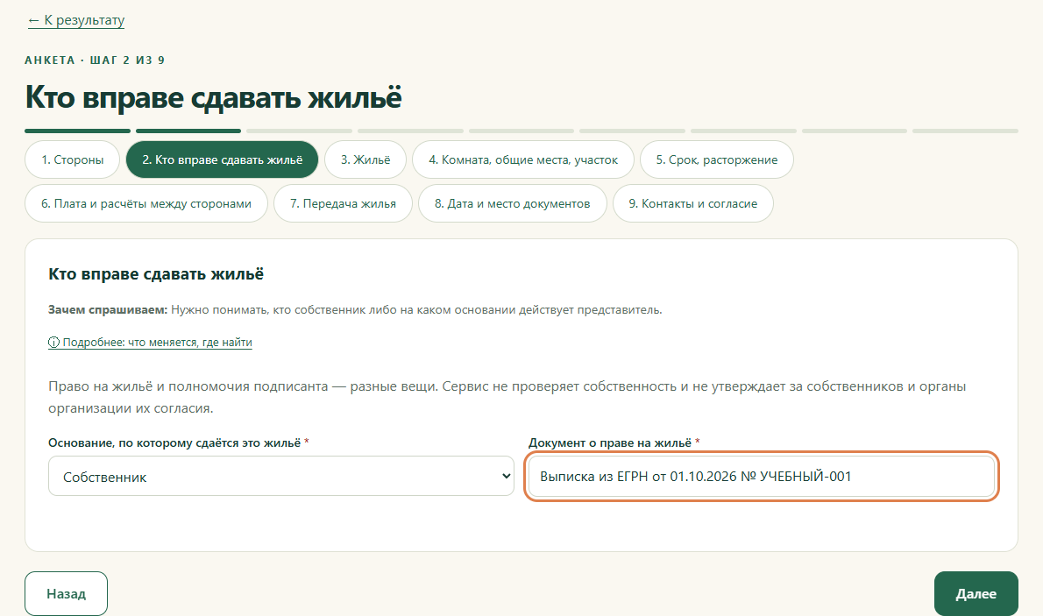Switch to '8. Дата и место документов'
The image size is (1043, 616).
(512, 203)
